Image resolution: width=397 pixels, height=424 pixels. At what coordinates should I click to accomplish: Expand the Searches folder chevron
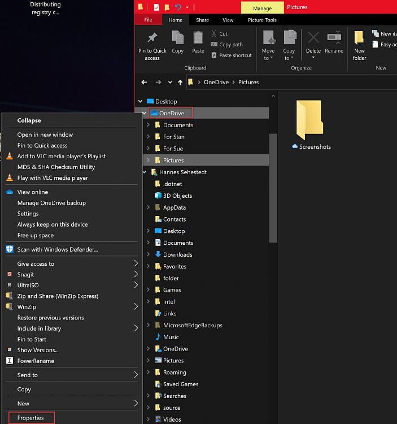click(148, 396)
